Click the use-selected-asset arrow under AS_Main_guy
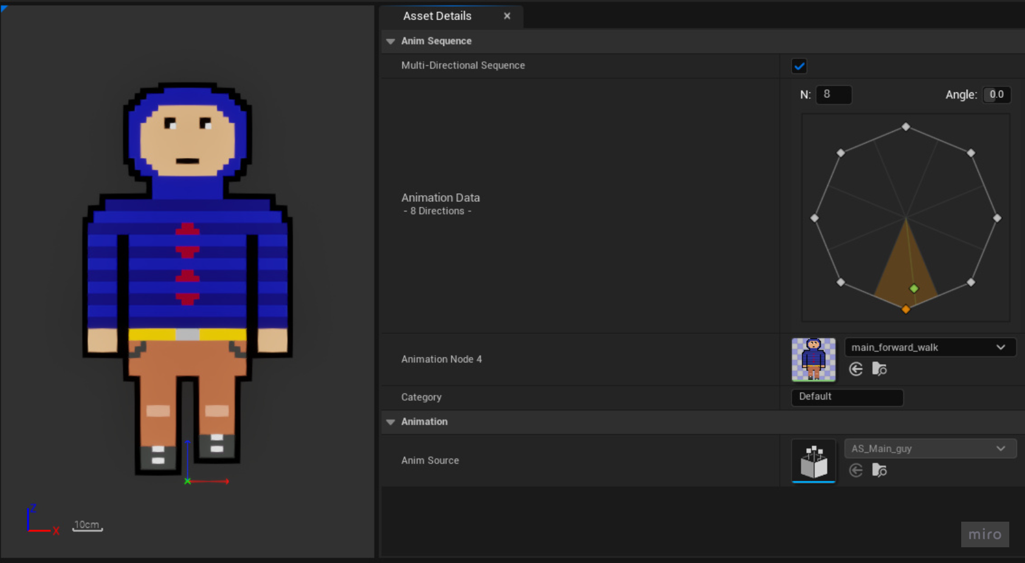Image resolution: width=1025 pixels, height=563 pixels. [x=856, y=470]
